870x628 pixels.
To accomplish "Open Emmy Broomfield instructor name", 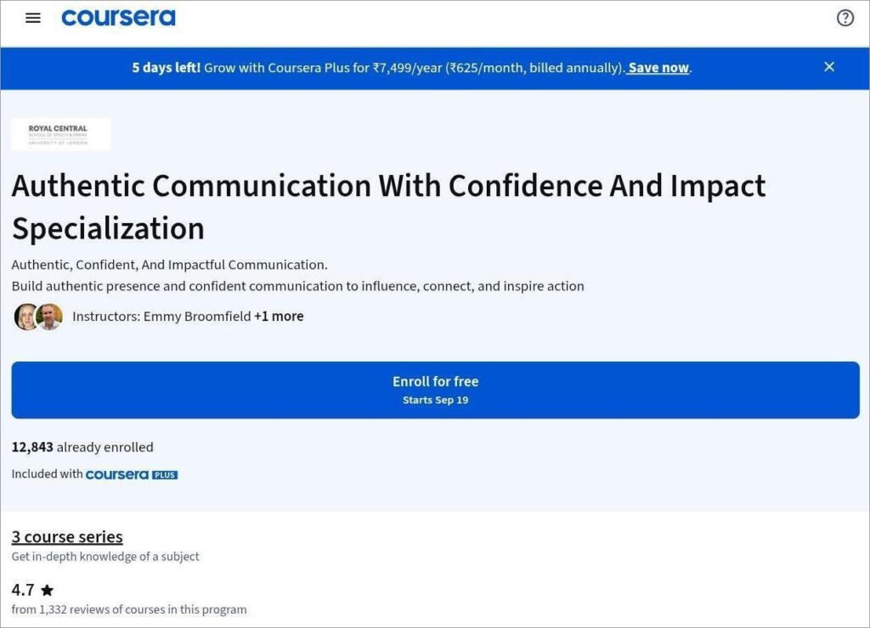I will click(x=197, y=317).
